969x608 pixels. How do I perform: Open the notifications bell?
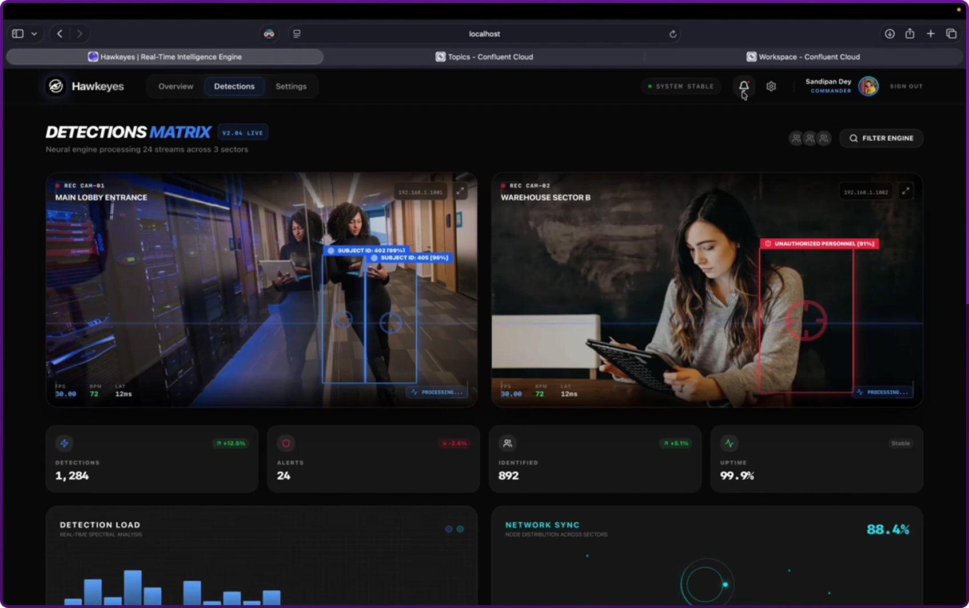click(x=744, y=86)
